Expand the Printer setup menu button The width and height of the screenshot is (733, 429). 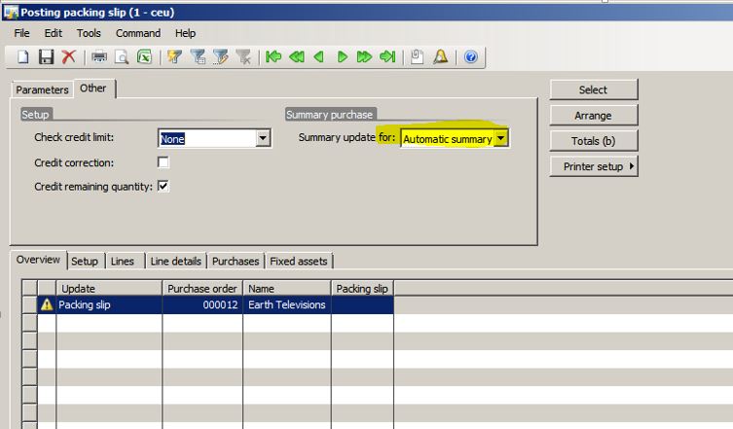593,166
